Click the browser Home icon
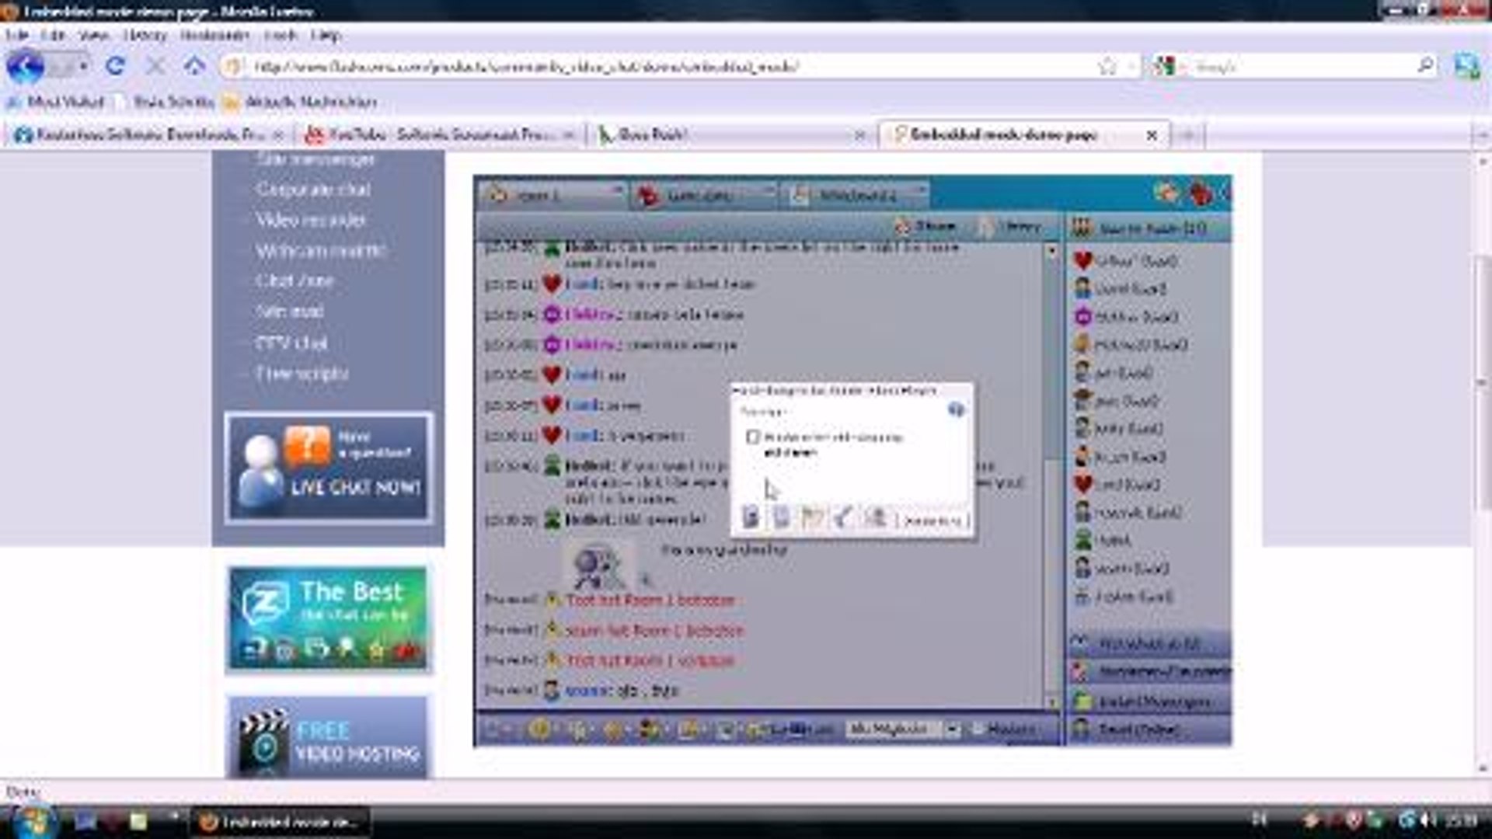Image resolution: width=1492 pixels, height=839 pixels. (193, 66)
